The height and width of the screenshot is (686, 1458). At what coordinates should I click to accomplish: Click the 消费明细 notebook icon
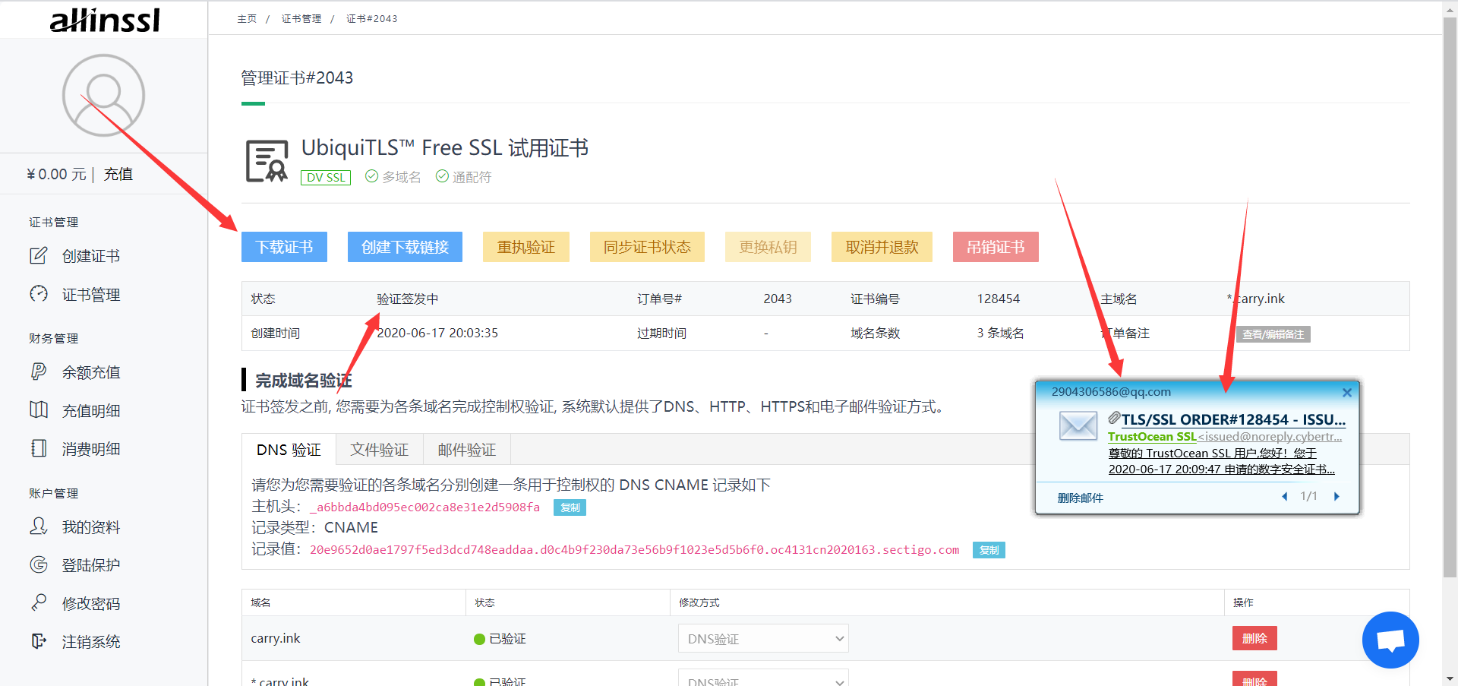tap(38, 448)
